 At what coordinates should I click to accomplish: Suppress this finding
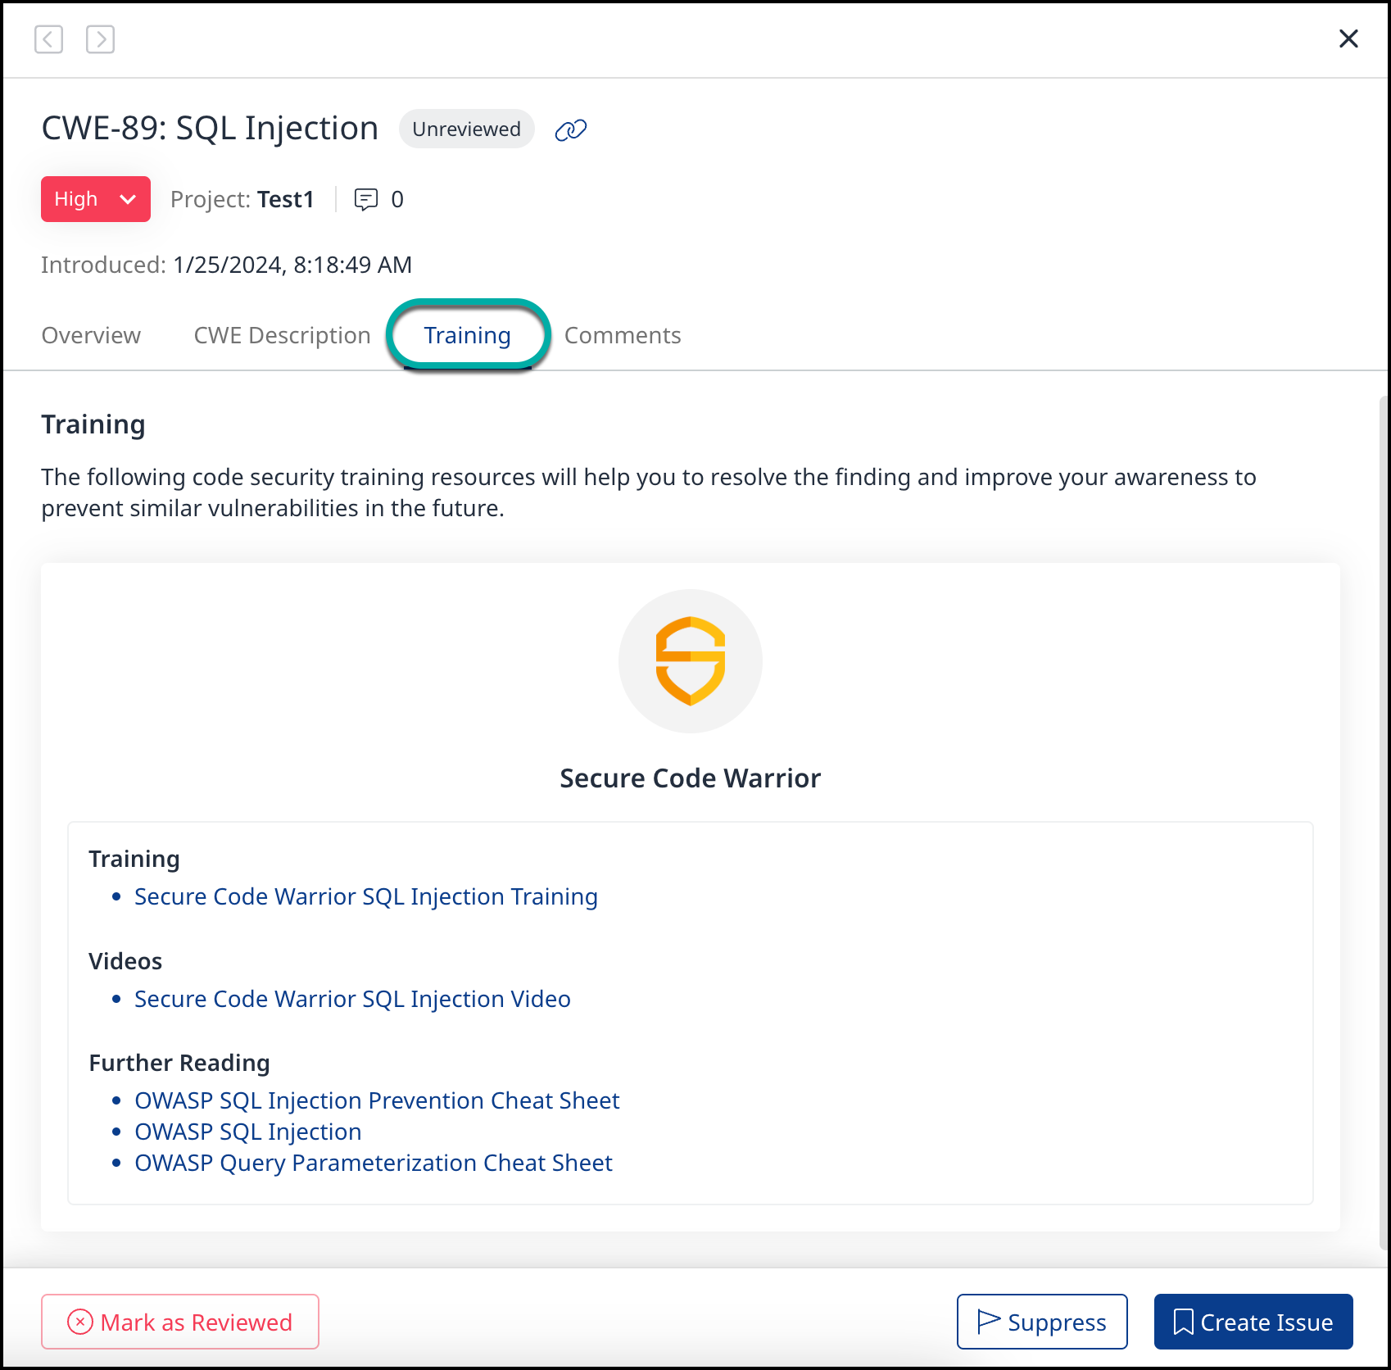(1041, 1322)
